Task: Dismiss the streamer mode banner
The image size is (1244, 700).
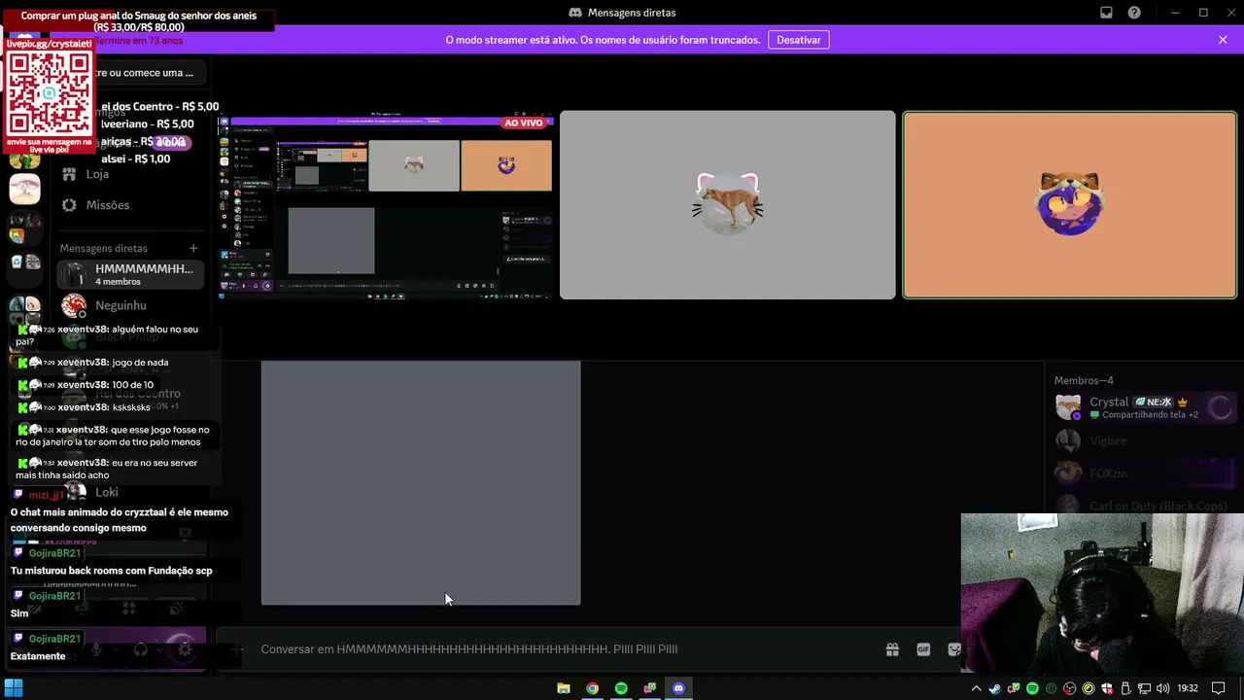Action: 1223,40
